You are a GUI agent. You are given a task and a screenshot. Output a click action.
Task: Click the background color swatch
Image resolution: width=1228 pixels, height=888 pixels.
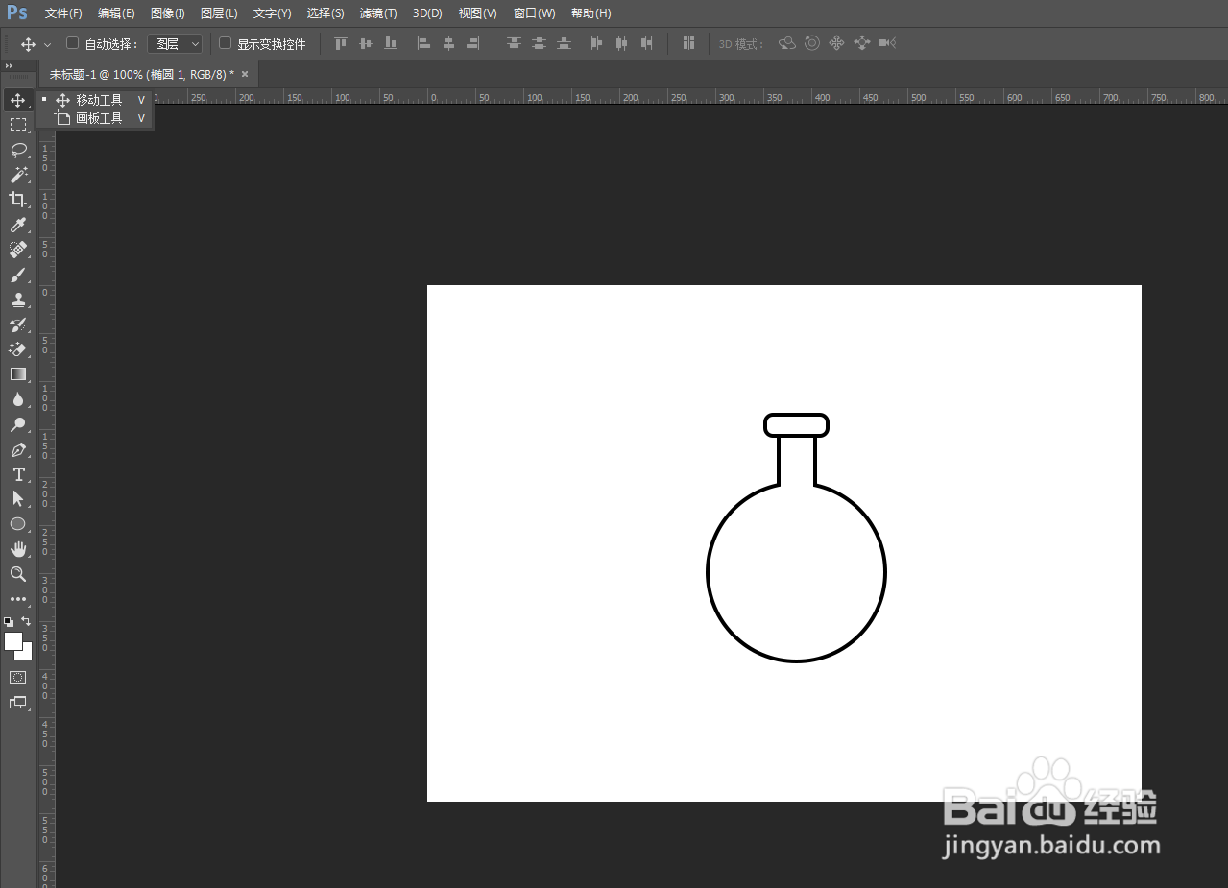coord(27,654)
